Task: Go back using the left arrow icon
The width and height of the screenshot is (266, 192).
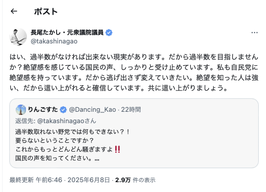Action: click(x=14, y=11)
